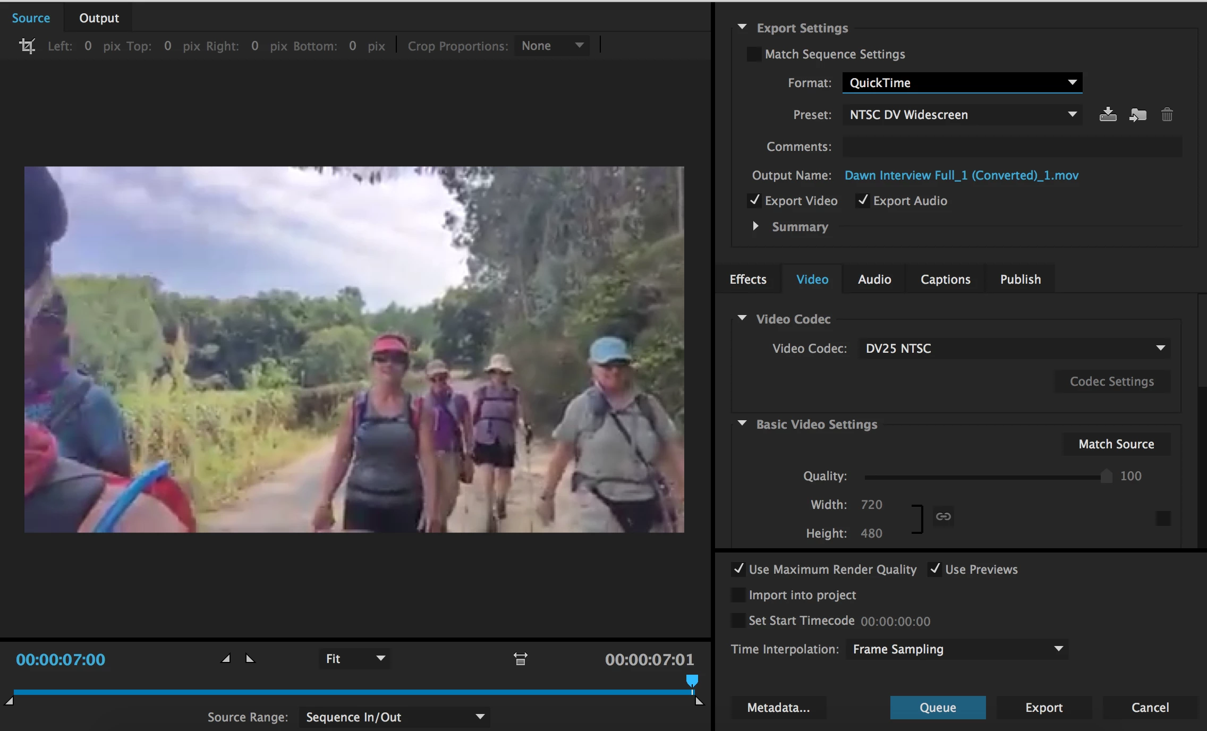Enable Match Sequence Settings checkbox
This screenshot has height=731, width=1207.
click(754, 54)
